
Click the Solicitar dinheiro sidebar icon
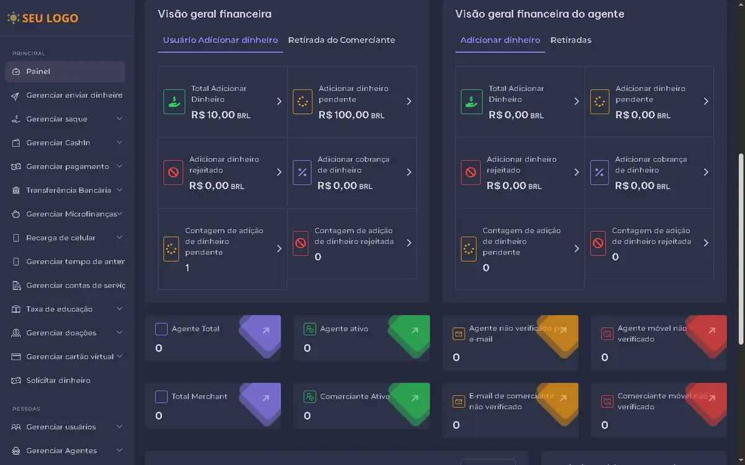point(16,381)
